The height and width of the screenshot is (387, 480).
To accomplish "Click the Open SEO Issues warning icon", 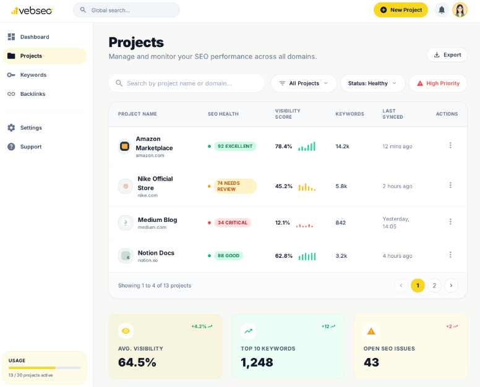I will click(x=371, y=331).
